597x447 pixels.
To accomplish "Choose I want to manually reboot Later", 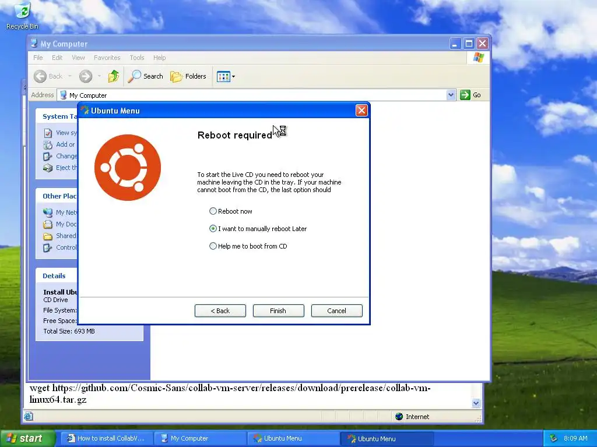I will [x=213, y=228].
